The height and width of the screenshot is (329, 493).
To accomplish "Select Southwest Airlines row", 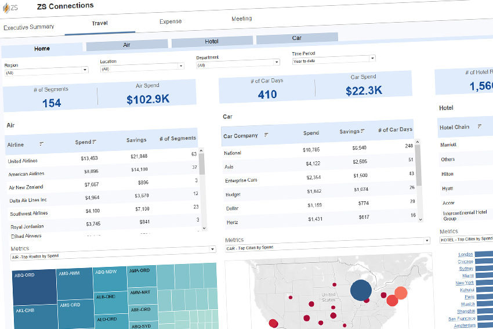I will (105, 211).
